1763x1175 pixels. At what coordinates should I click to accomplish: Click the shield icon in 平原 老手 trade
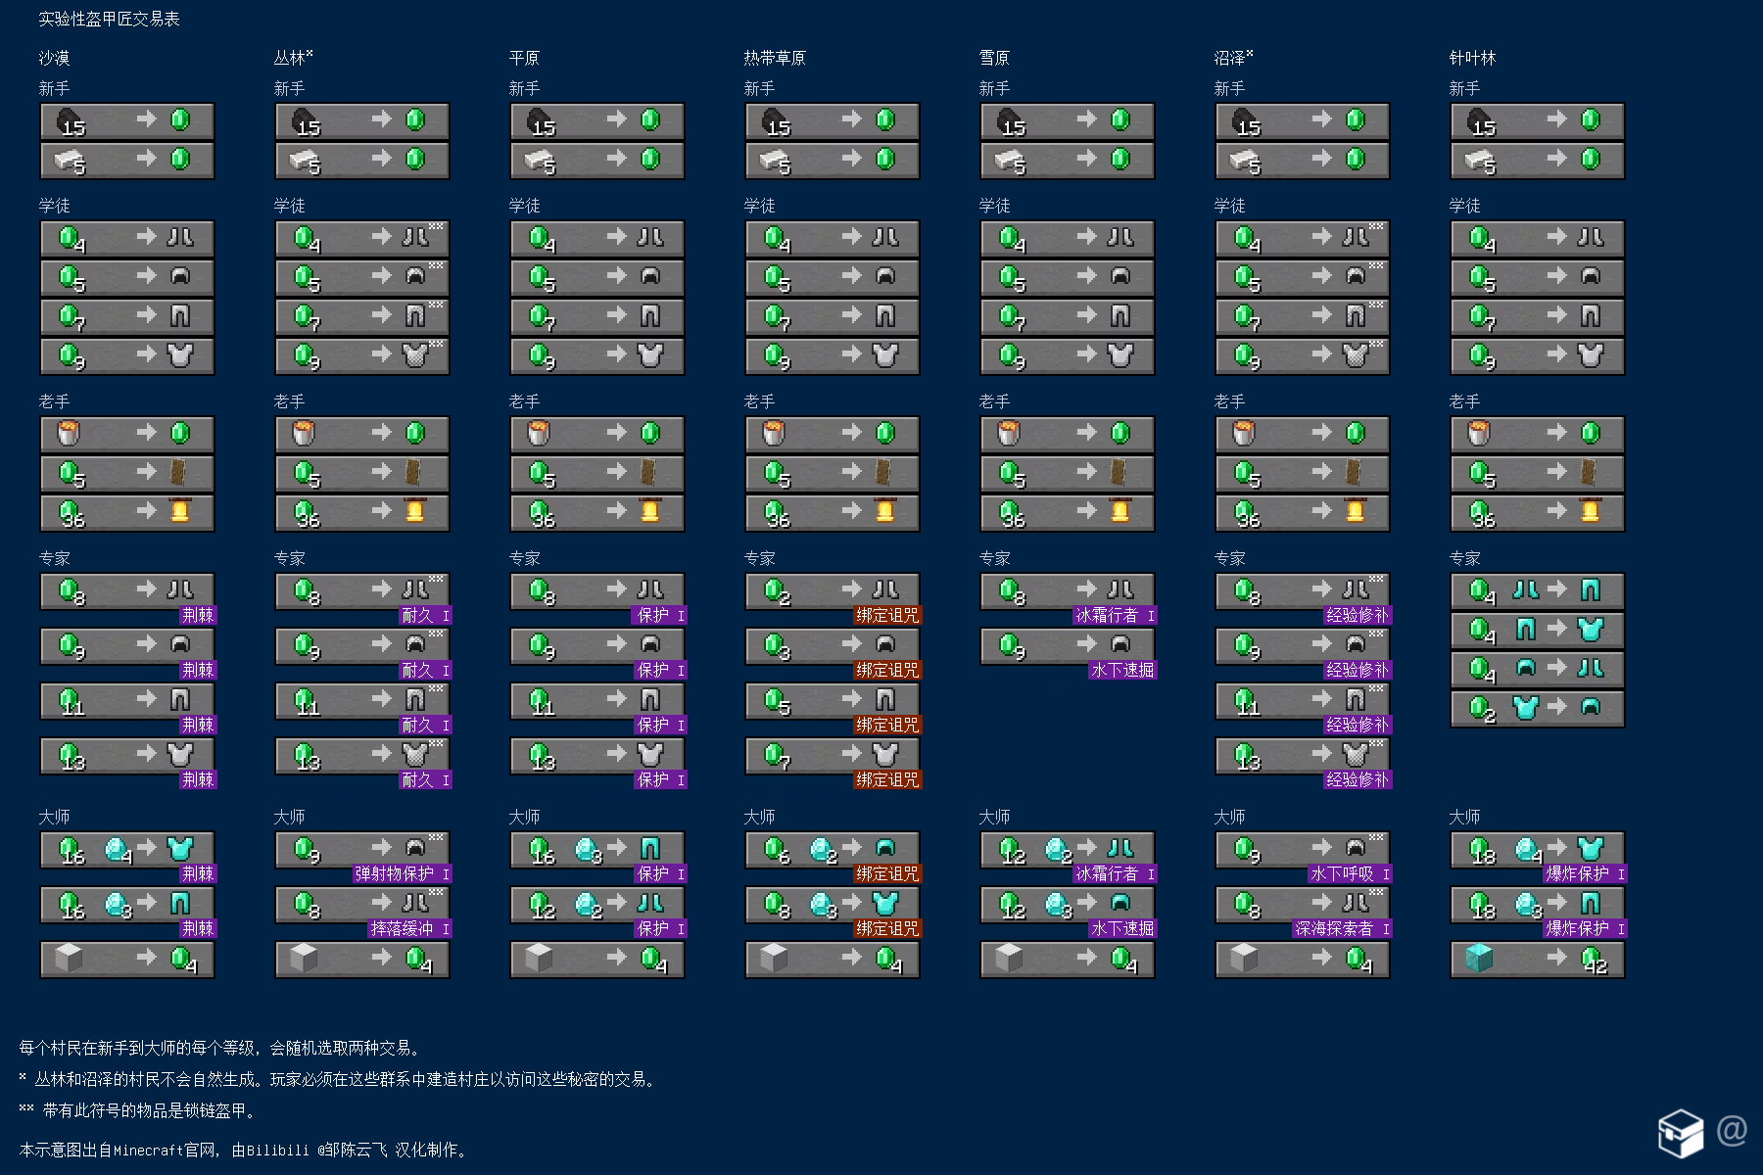(649, 472)
